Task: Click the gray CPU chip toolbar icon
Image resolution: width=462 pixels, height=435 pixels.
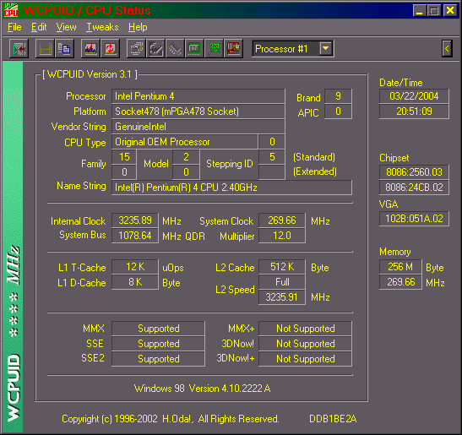Action: pyautogui.click(x=175, y=49)
